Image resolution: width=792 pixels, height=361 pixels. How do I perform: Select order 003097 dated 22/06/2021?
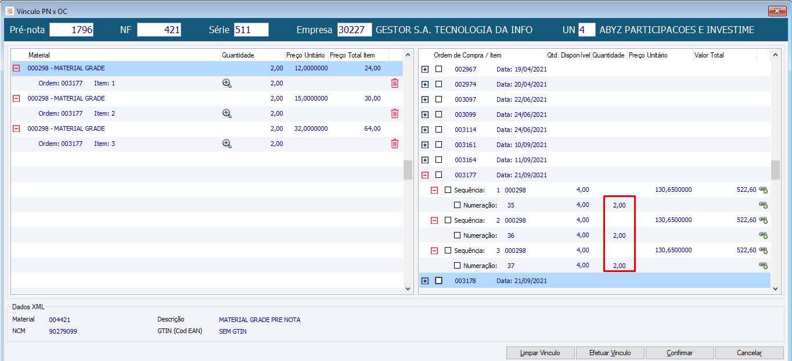[595, 99]
